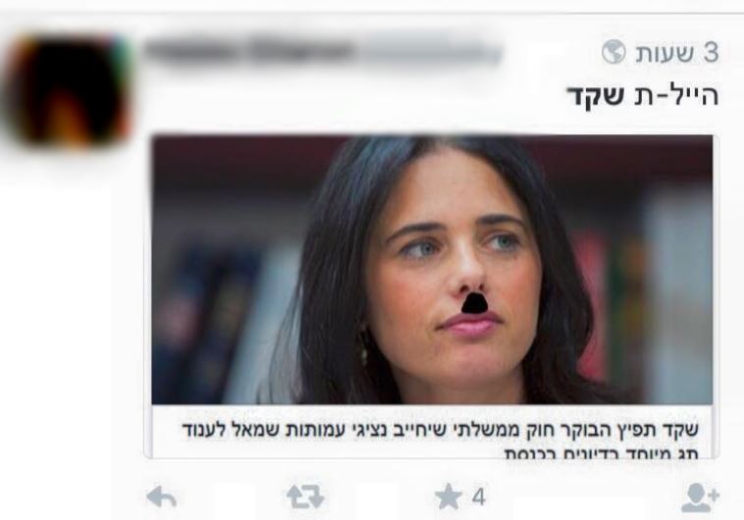Reply to the tweet with the arrow icon
This screenshot has width=744, height=520.
161,497
